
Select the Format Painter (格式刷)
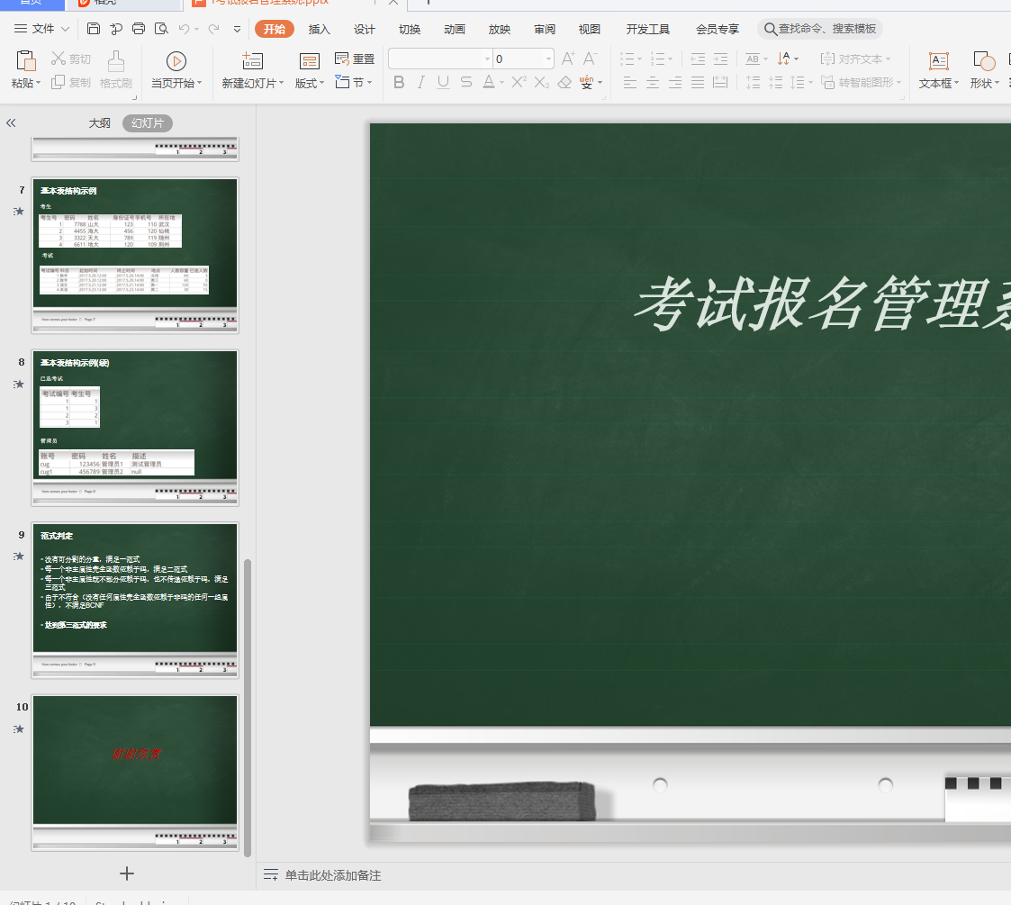click(x=116, y=69)
